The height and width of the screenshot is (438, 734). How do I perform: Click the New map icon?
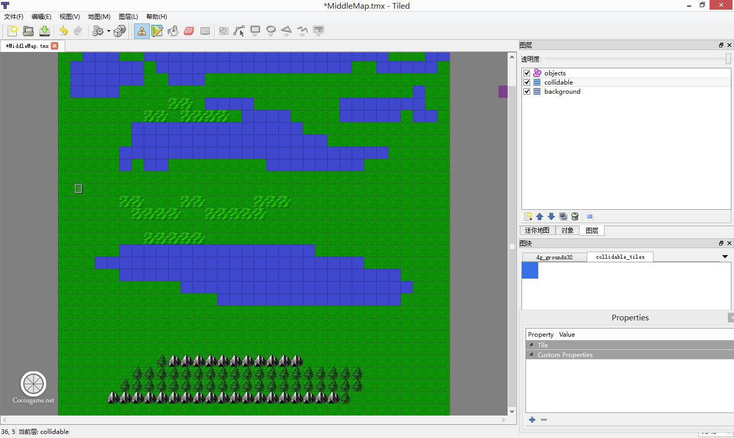(13, 31)
